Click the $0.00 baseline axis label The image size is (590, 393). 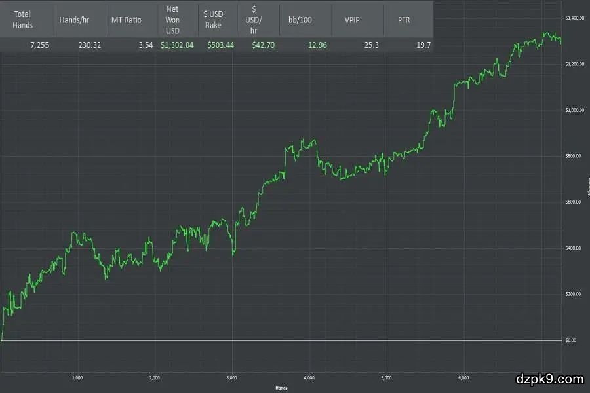click(570, 341)
